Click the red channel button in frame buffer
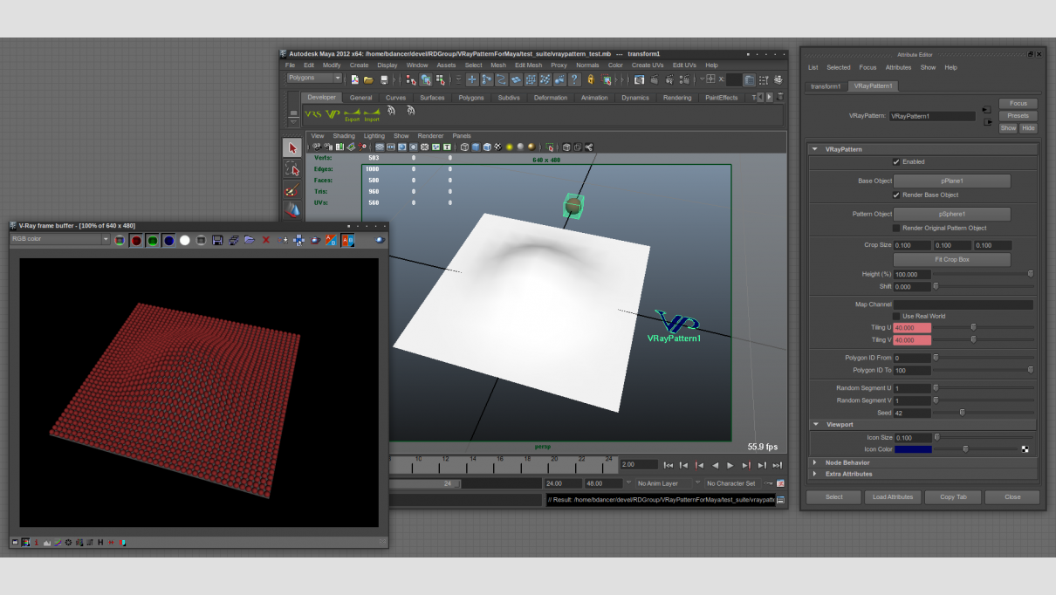Screen dimensions: 1056x595 click(x=136, y=240)
